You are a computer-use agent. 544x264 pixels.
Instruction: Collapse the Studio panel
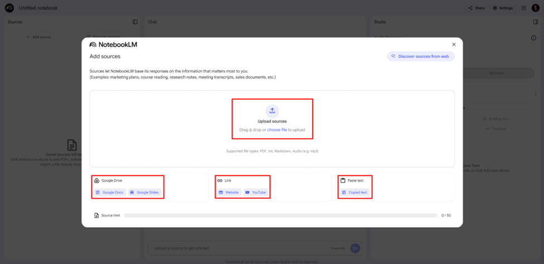click(536, 22)
